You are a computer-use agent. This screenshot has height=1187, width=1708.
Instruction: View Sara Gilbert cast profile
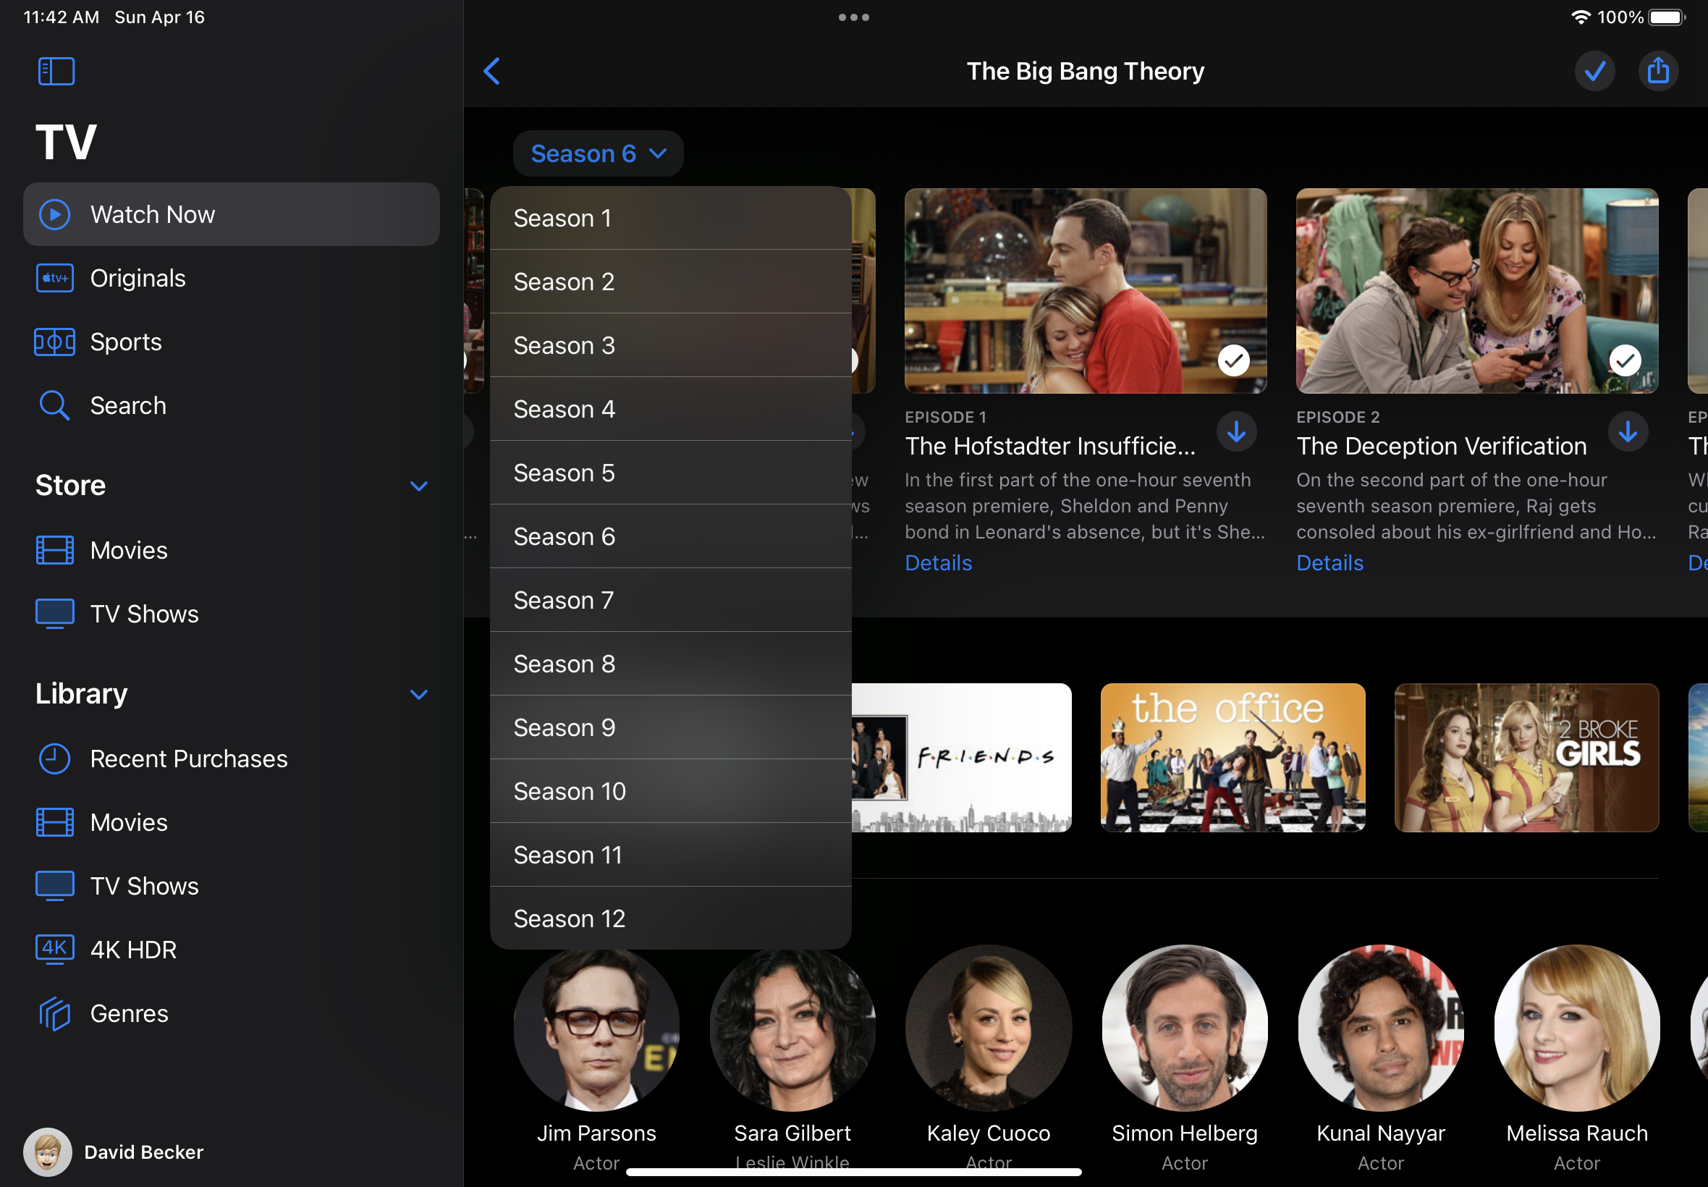point(792,1028)
